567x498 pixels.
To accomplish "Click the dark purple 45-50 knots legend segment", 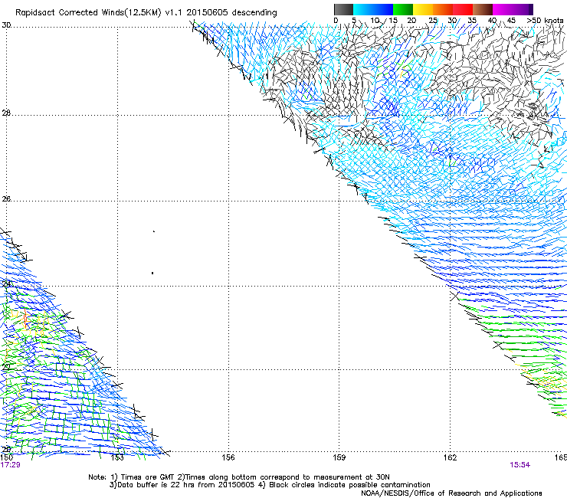I will (x=523, y=9).
